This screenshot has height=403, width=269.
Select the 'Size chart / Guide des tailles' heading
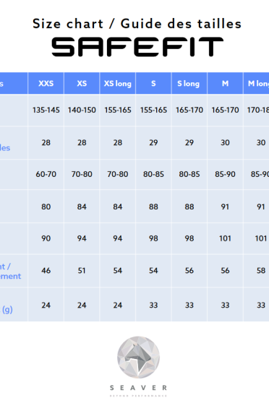(137, 24)
